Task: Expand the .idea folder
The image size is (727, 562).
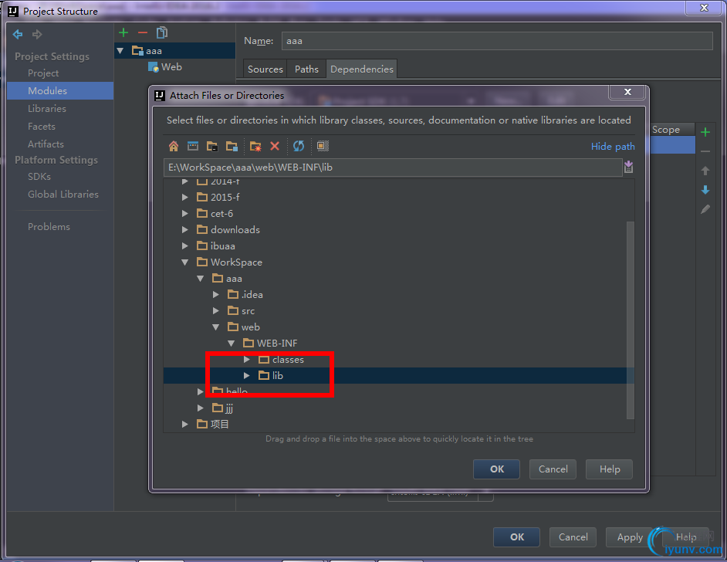Action: tap(216, 295)
